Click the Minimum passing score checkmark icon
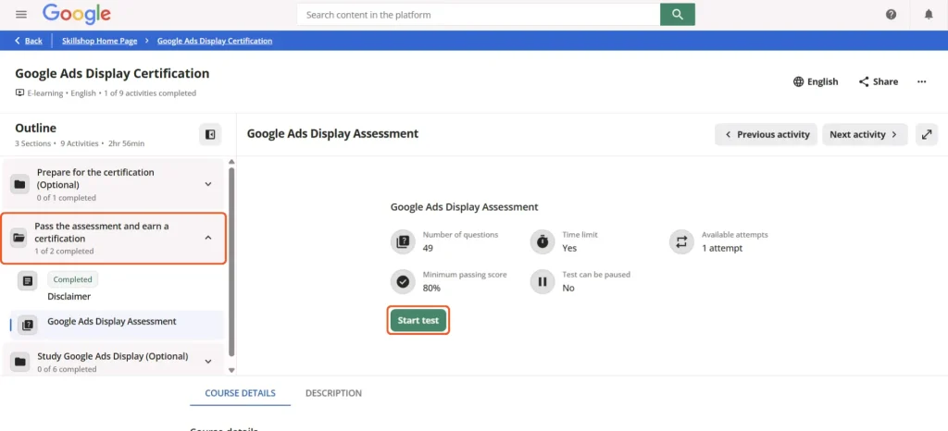Screen dimensions: 948x431 403,281
